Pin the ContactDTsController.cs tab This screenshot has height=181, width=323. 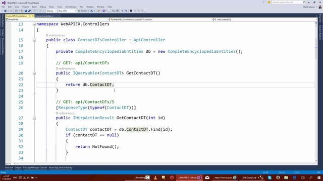point(29,16)
